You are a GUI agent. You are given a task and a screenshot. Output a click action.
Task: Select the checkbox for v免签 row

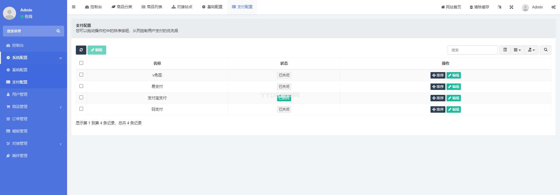click(81, 75)
